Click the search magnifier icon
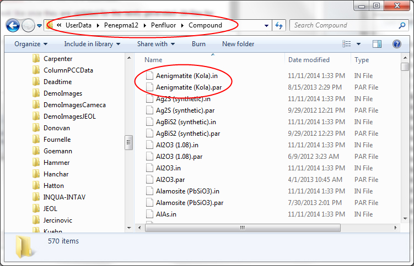The image size is (414, 266). click(402, 25)
